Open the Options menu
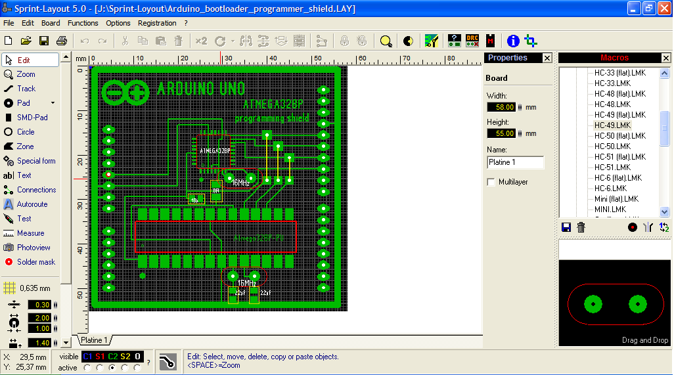This screenshot has width=674, height=375. click(118, 23)
